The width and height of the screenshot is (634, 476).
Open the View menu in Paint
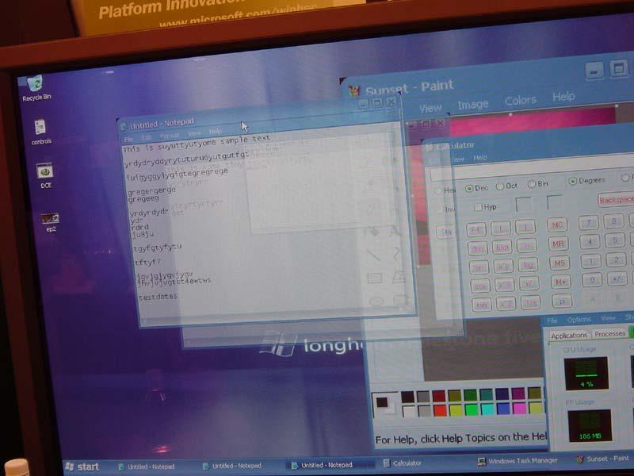coord(430,108)
